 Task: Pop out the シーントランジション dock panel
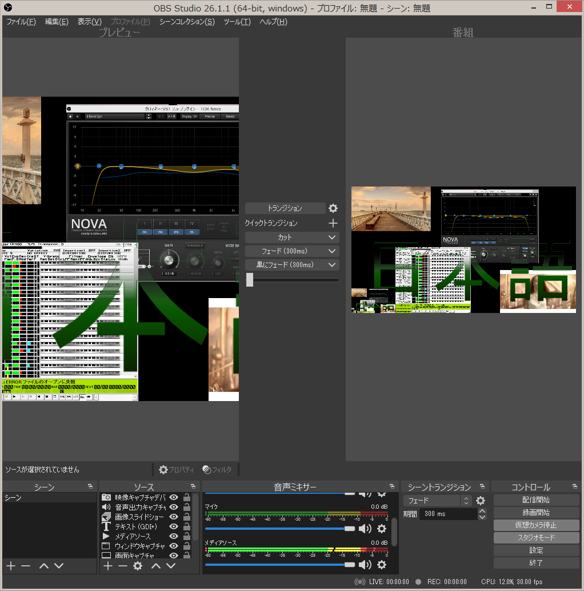(x=482, y=487)
